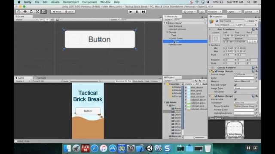Image resolution: width=275 pixels, height=154 pixels.
Task: Toggle the Raycast Target checkbox
Action: [x=235, y=85]
